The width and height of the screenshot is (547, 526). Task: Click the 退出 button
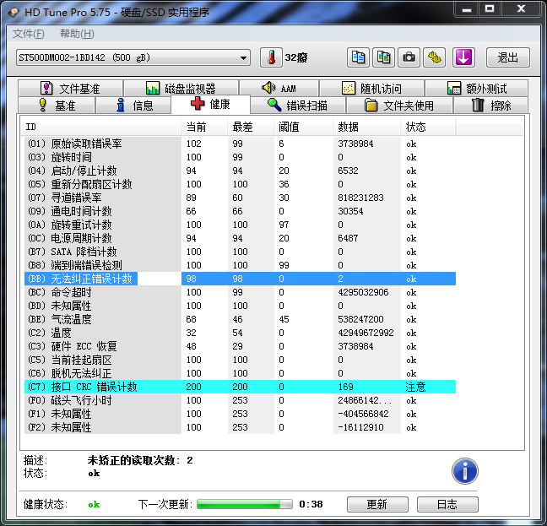[508, 57]
